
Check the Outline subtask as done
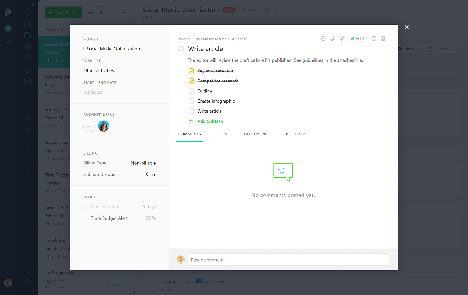(x=191, y=91)
